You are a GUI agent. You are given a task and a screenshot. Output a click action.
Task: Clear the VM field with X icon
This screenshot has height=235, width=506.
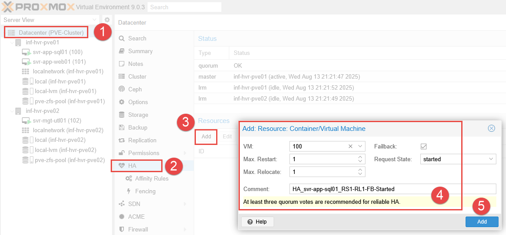click(x=351, y=146)
